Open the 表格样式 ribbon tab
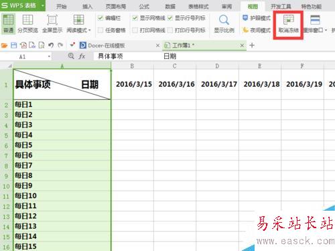 pyautogui.click(x=198, y=7)
